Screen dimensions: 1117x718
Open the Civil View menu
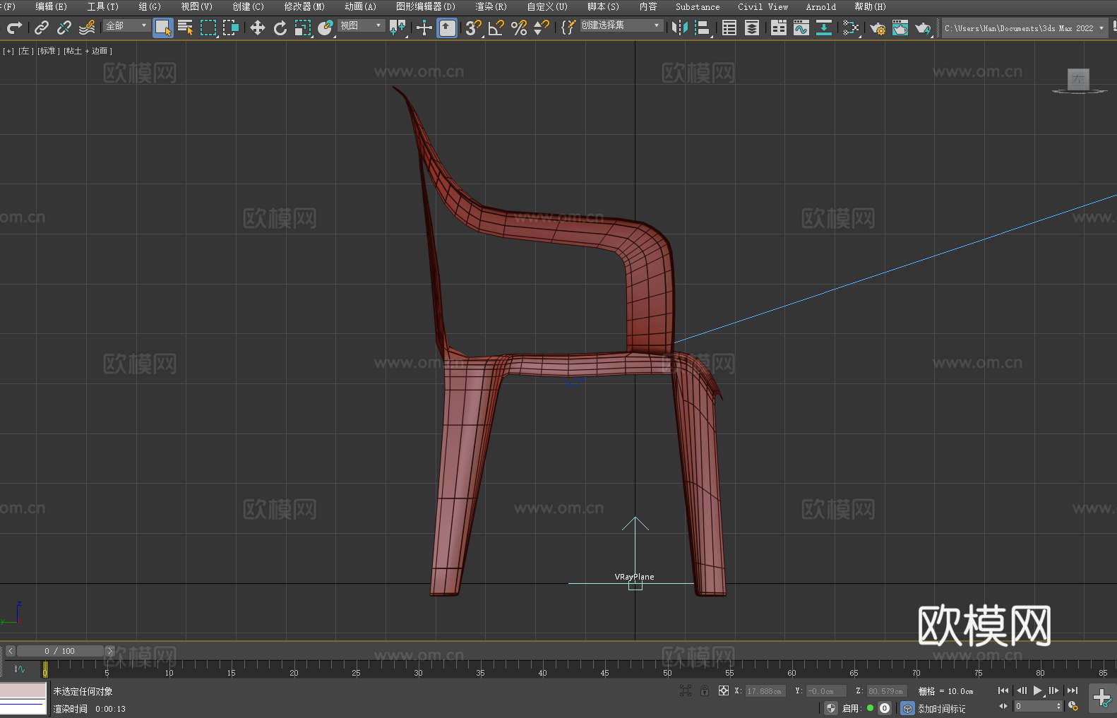tap(763, 6)
